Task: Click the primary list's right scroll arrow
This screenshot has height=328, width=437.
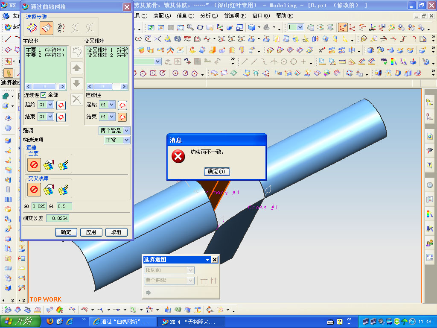Action: pos(63,86)
